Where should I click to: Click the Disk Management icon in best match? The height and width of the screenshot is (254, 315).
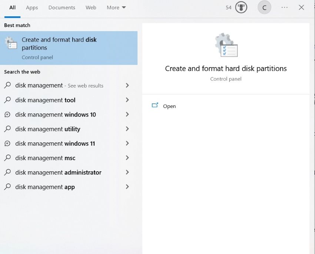point(11,43)
